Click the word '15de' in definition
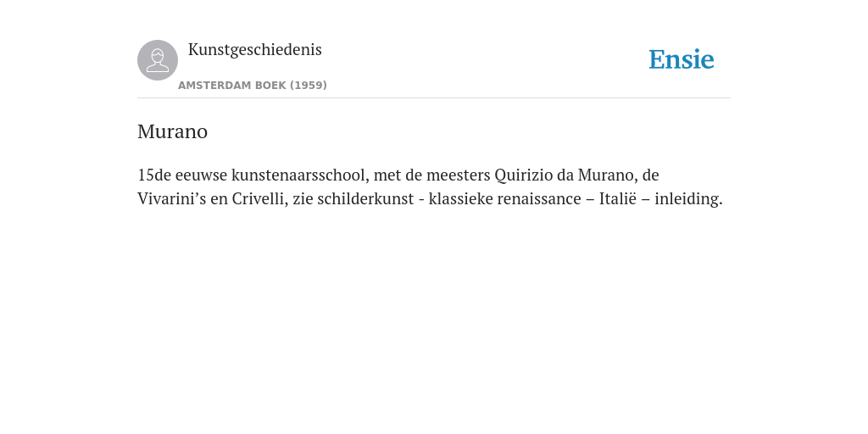Viewport: 868px width, 434px height. point(154,175)
